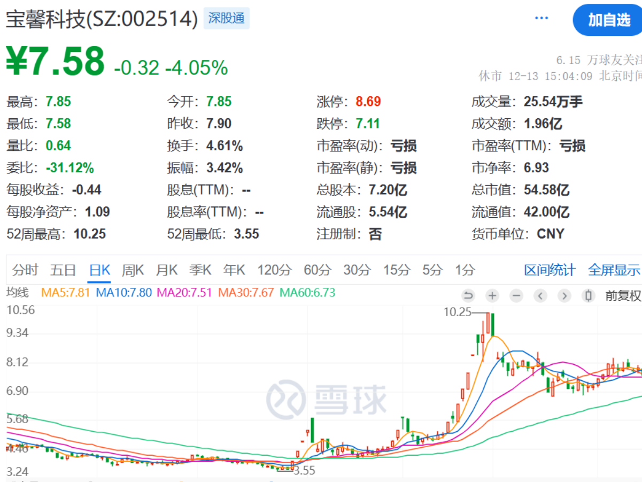This screenshot has height=482, width=642.
Task: Click the 均线 label
Action: tap(17, 293)
